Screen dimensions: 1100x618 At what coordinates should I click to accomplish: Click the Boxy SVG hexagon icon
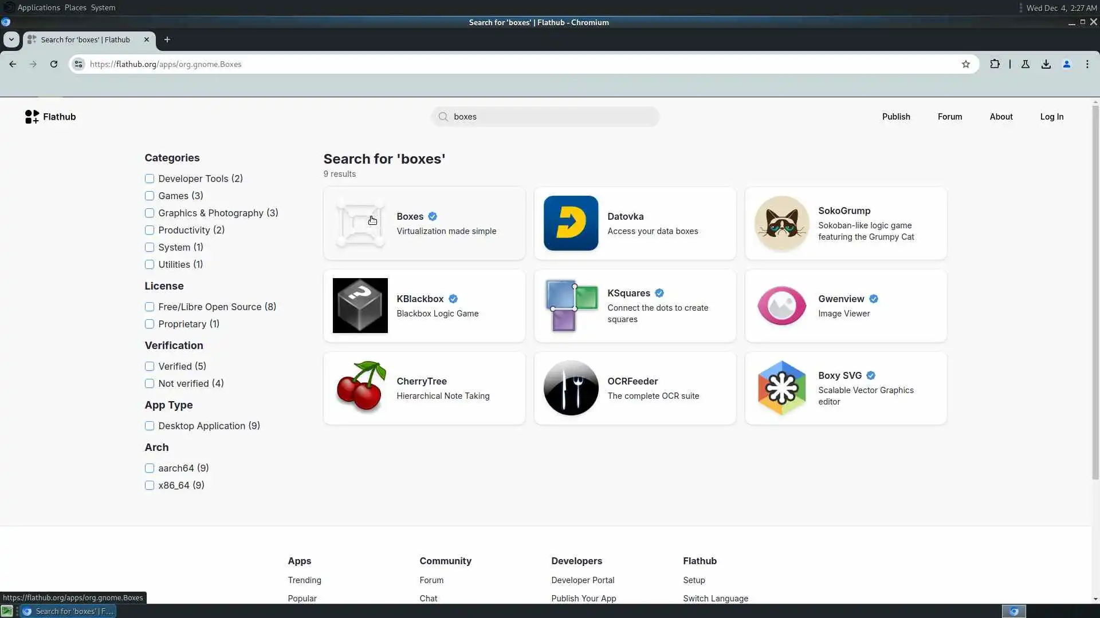[781, 388]
